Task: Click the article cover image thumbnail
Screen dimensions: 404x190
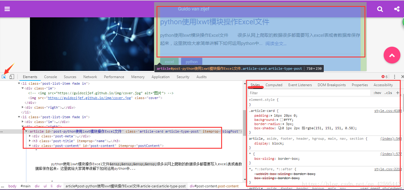Action: (92, 44)
